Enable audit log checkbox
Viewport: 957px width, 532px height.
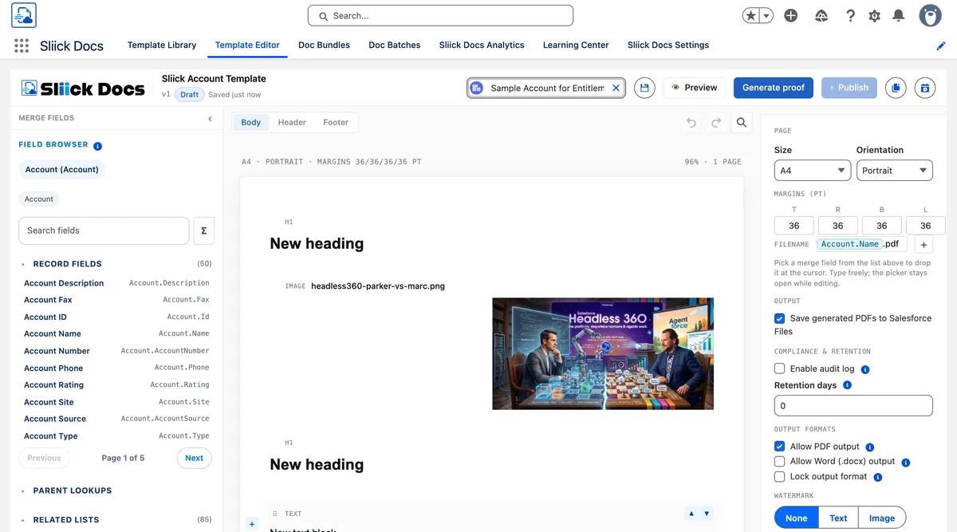point(780,368)
